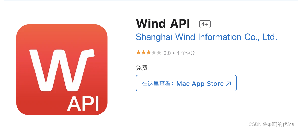Viewport: 298px width, 129px height.
Task: Click the API lettering on the app icon
Action: (x=83, y=104)
